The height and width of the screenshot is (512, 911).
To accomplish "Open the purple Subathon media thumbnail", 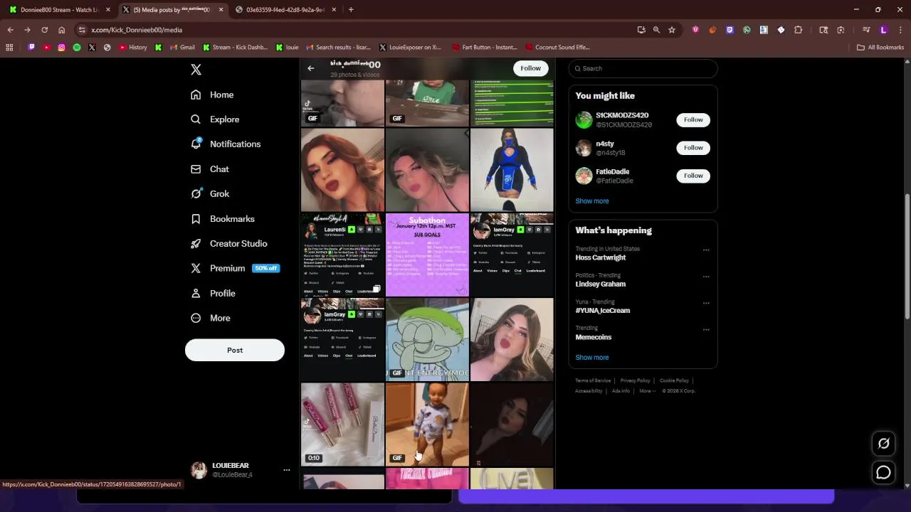I will click(427, 255).
